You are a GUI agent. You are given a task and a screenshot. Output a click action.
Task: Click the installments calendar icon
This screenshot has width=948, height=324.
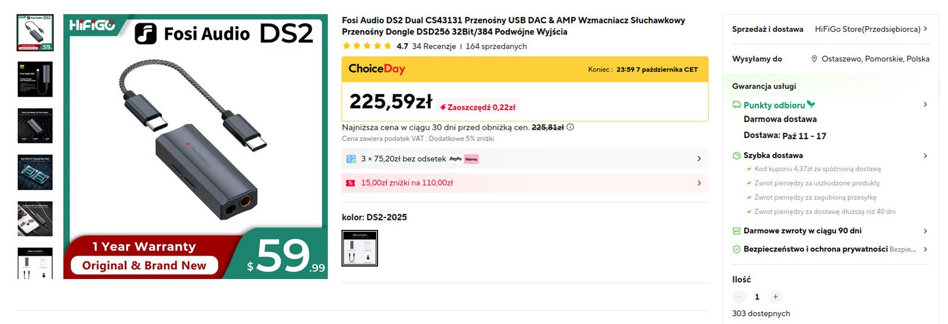tap(351, 159)
